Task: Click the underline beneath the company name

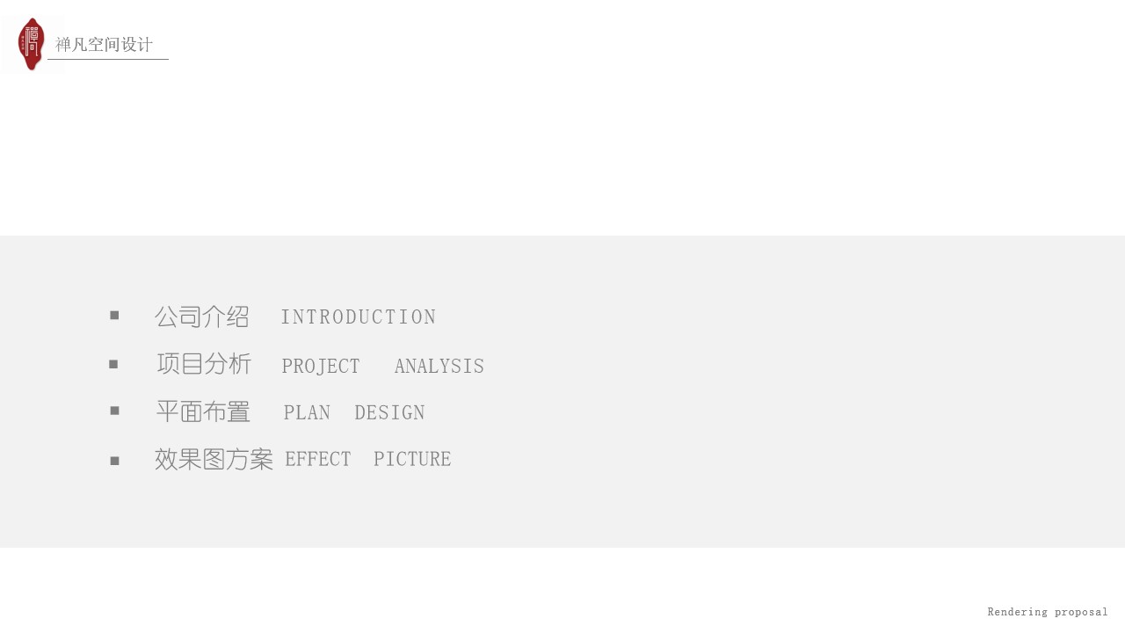Action: pos(107,60)
